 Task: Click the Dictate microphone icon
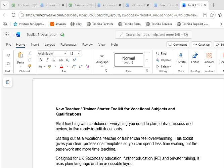(181, 55)
